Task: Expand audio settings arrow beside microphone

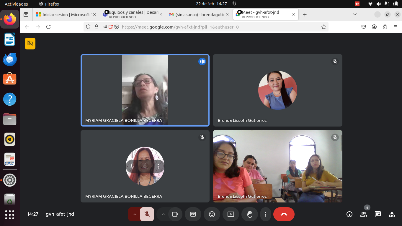Action: pyautogui.click(x=135, y=214)
